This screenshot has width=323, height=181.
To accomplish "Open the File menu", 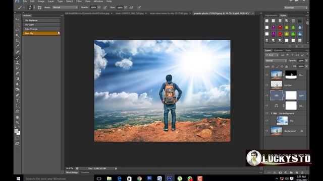I will (25, 1).
